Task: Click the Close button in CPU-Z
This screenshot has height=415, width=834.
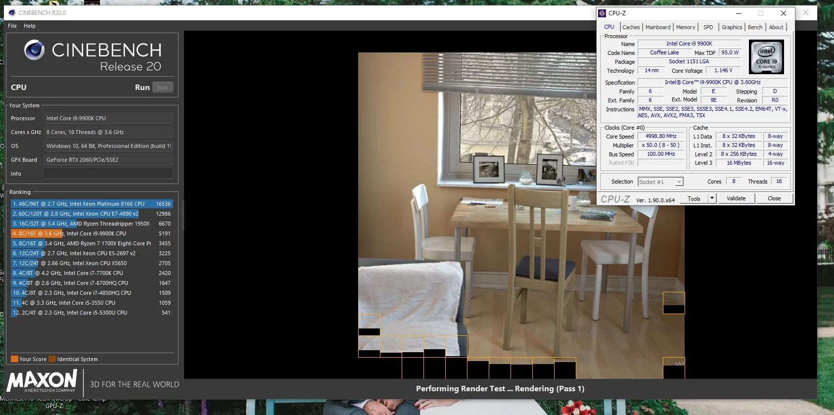Action: coord(774,198)
